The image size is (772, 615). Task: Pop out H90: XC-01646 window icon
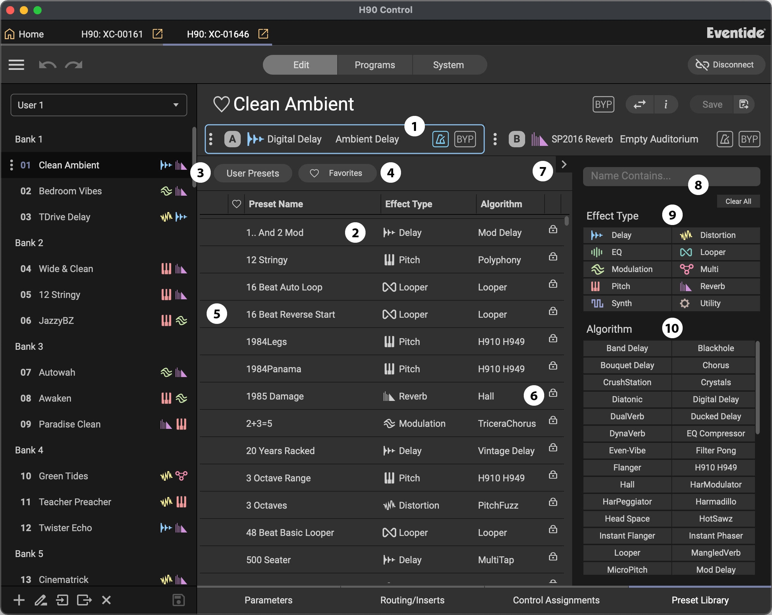(x=263, y=34)
